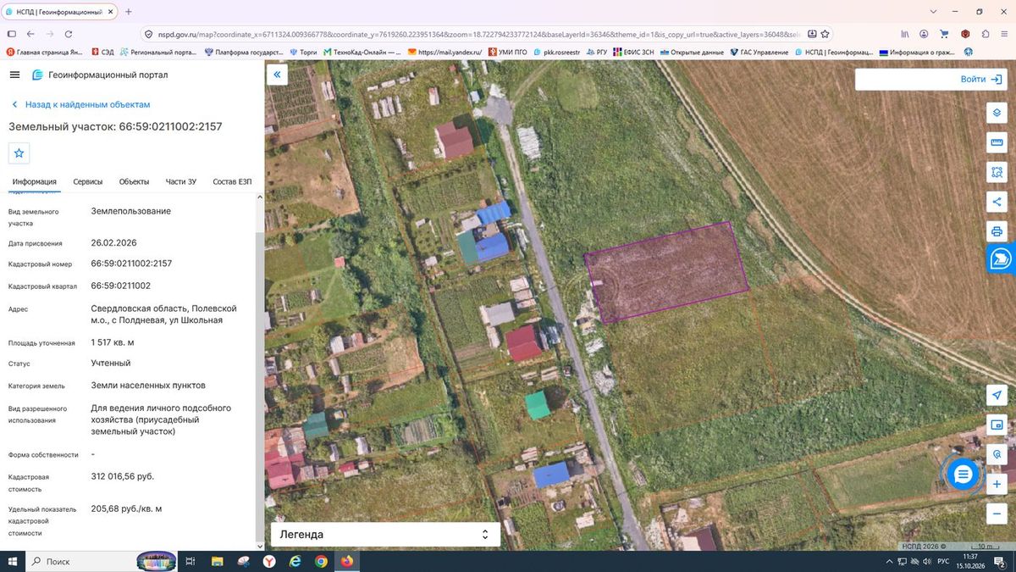This screenshot has width=1016, height=572.
Task: Open the Объекты tab
Action: pos(134,182)
